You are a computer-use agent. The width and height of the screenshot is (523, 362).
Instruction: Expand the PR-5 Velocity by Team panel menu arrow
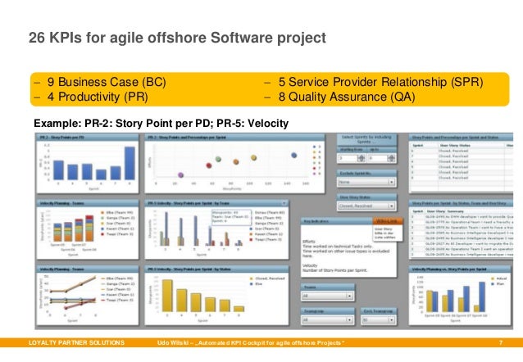pos(284,203)
